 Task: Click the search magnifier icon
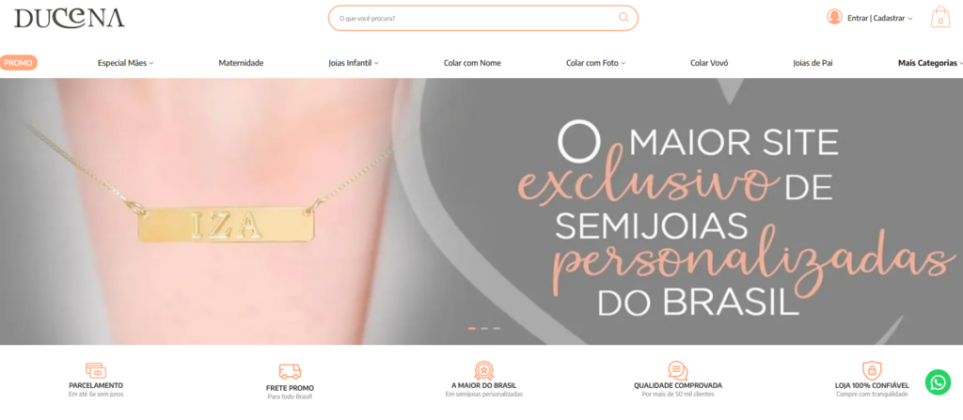click(624, 18)
